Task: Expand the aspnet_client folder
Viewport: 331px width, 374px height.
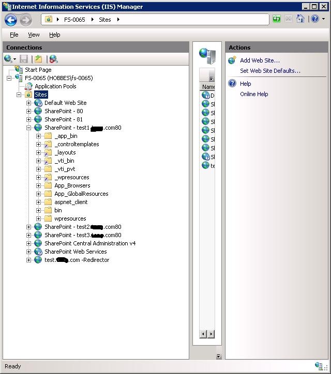Action: coord(38,202)
